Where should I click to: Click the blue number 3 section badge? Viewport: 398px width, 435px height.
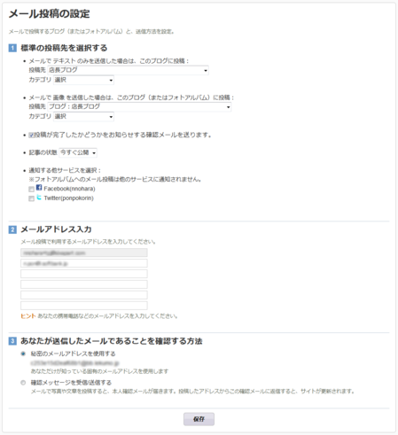coord(12,341)
